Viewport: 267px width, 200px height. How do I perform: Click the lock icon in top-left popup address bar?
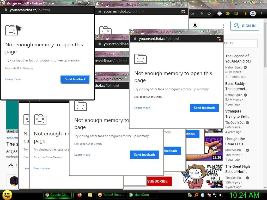tap(6, 10)
